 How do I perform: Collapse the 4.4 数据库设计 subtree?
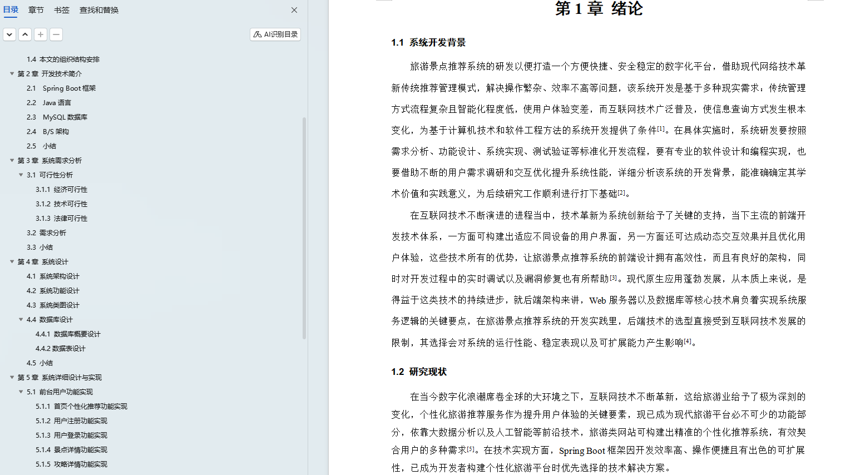click(x=21, y=319)
